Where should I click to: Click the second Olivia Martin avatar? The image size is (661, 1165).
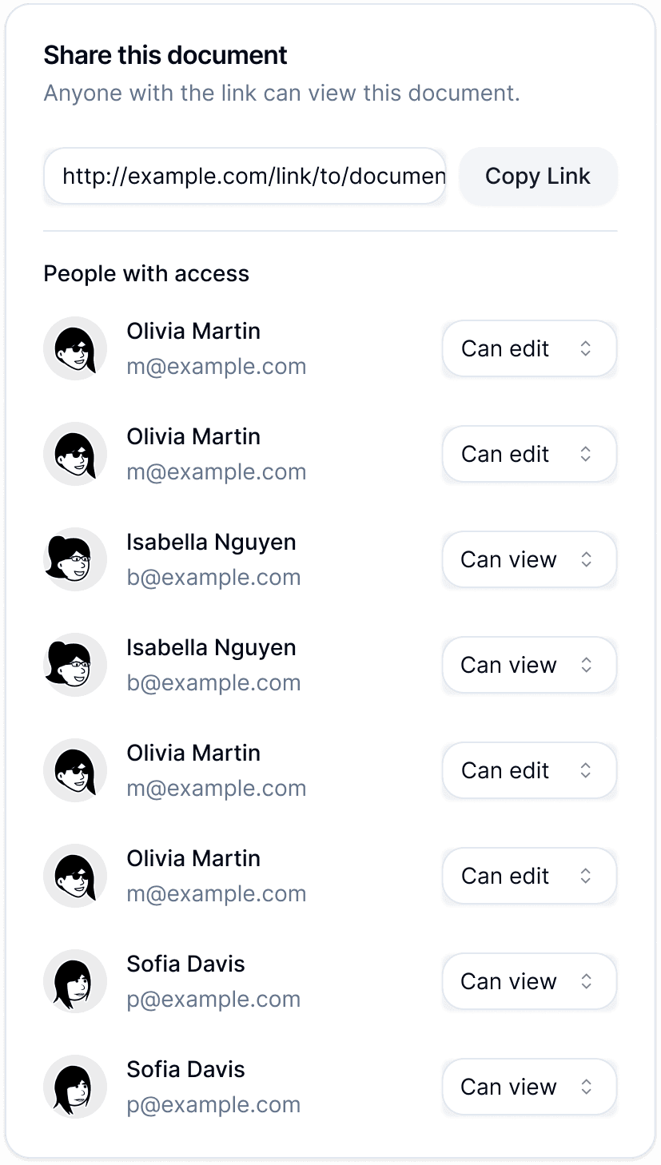pos(75,454)
